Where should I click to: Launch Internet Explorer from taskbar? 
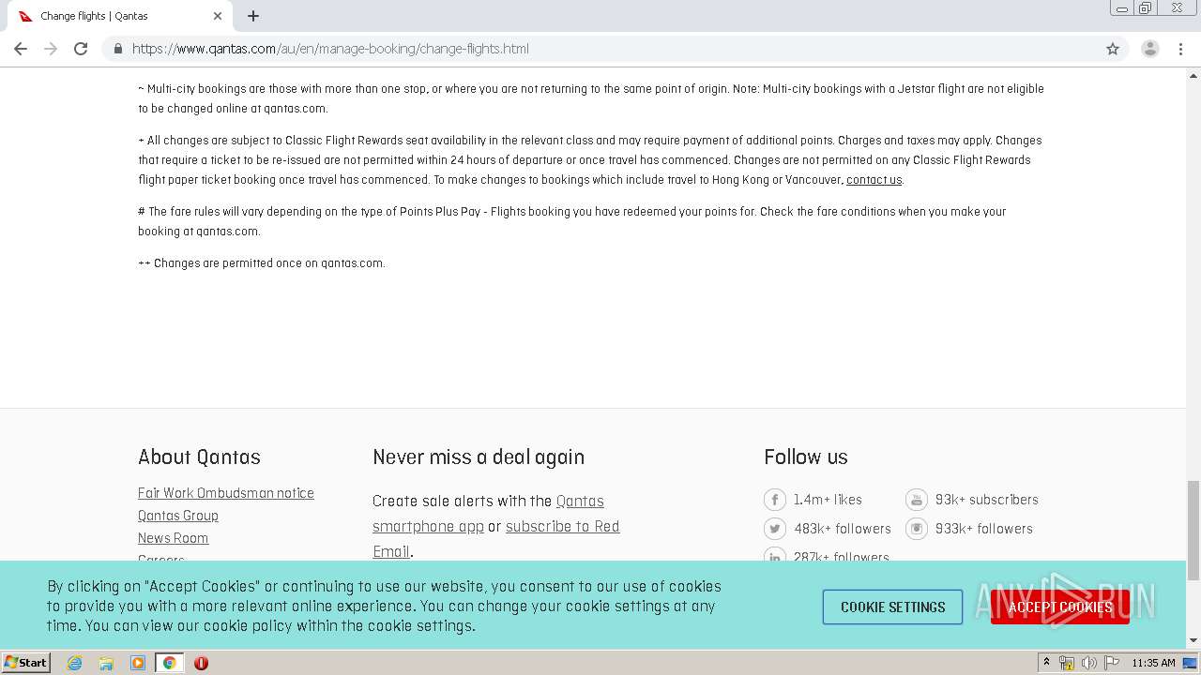[x=74, y=663]
